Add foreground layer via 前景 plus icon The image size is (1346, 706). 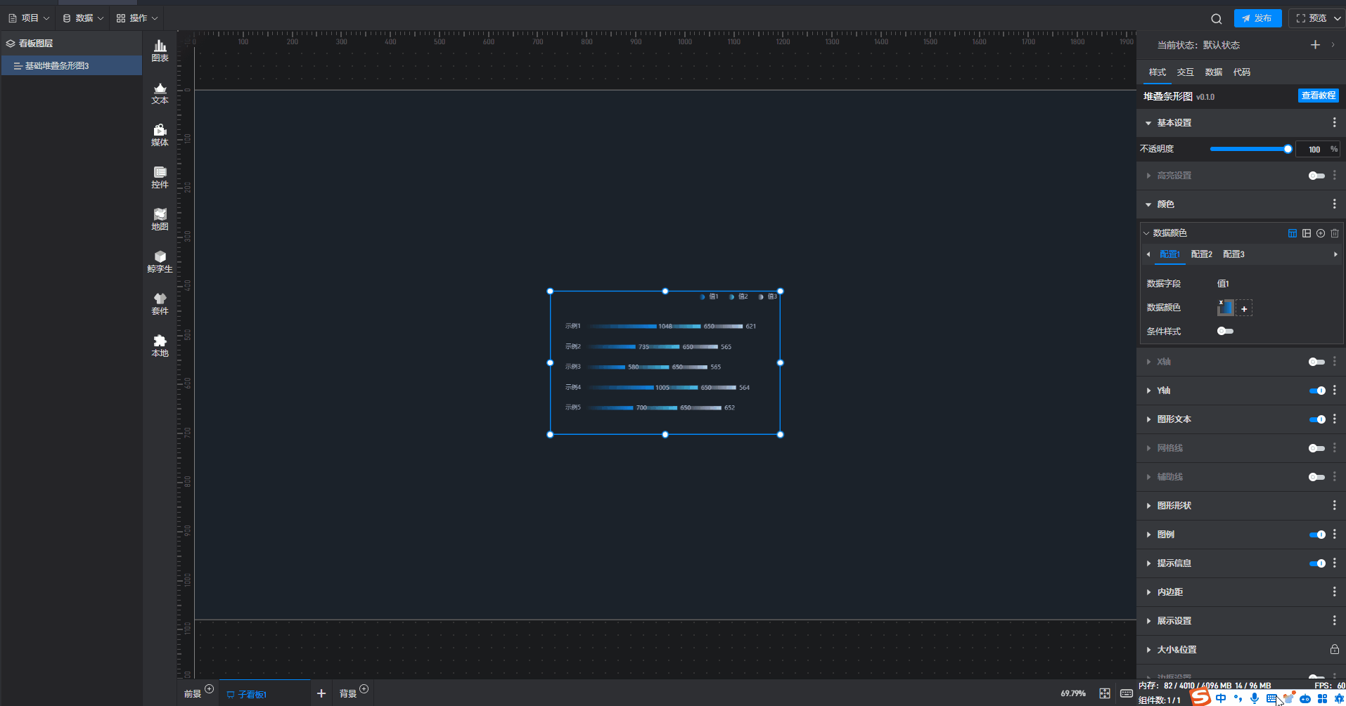pyautogui.click(x=209, y=688)
